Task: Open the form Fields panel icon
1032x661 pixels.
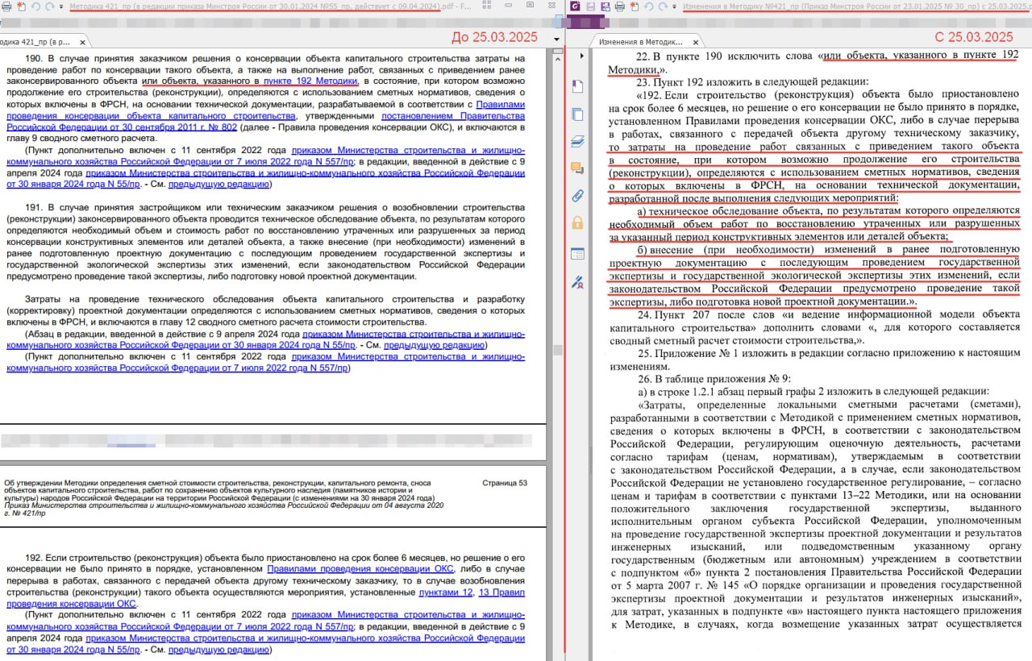Action: pos(577,253)
